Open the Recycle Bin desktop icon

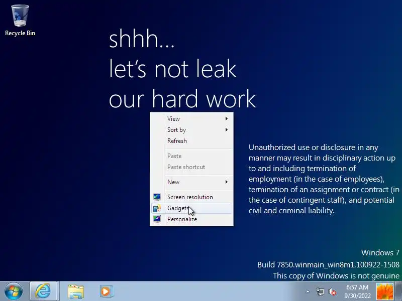point(20,20)
